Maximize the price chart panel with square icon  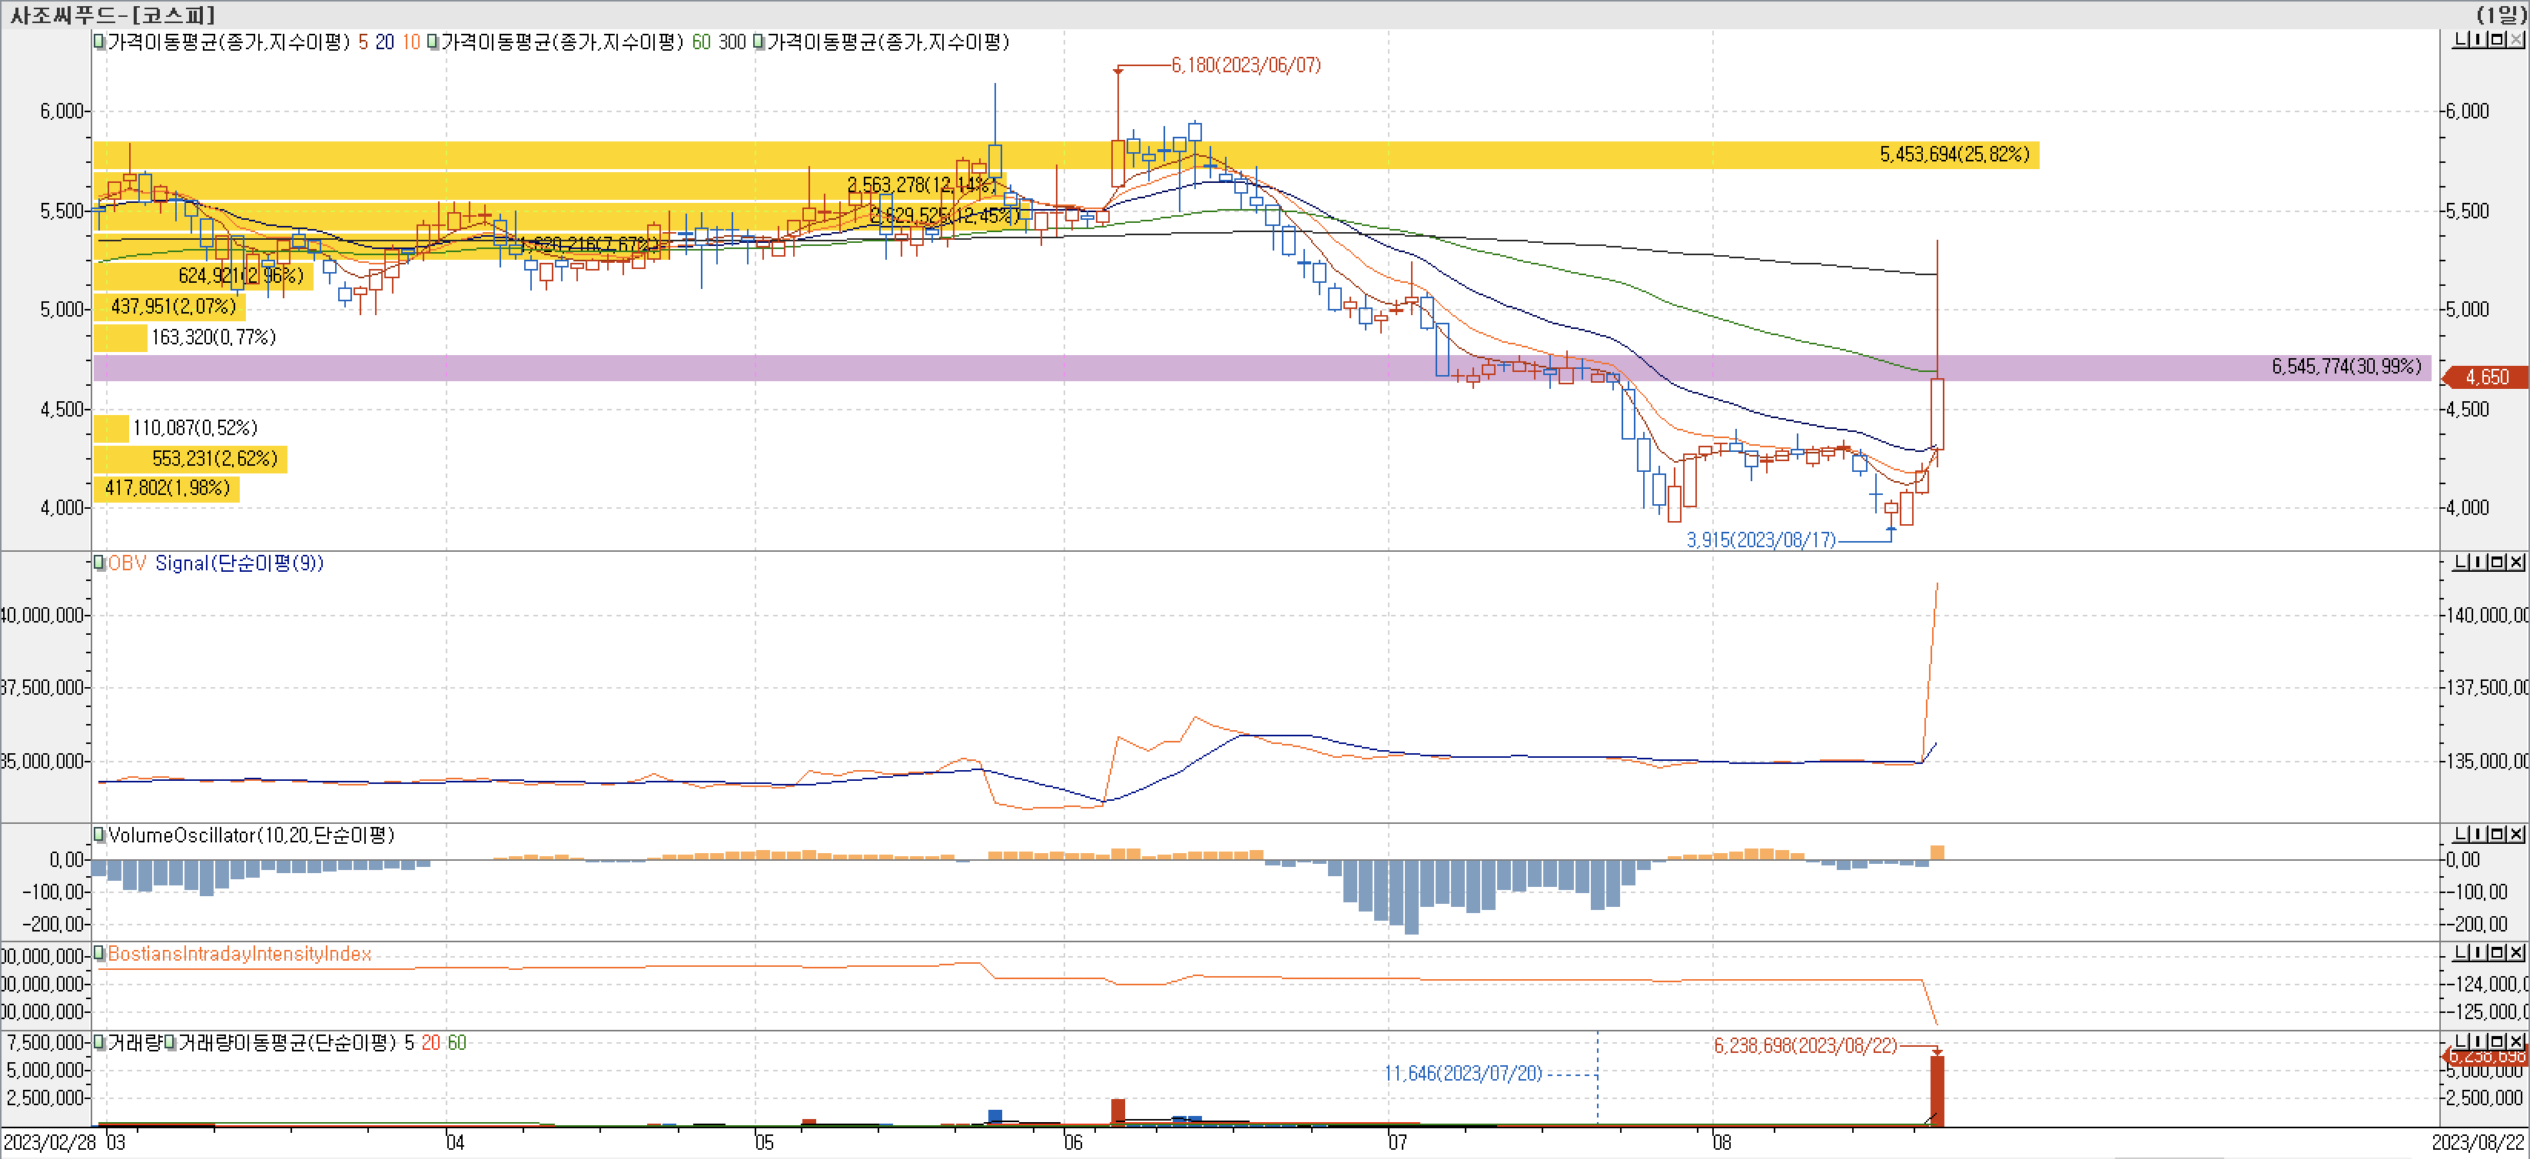click(2498, 39)
